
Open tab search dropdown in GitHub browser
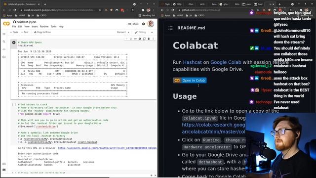[x=292, y=4]
